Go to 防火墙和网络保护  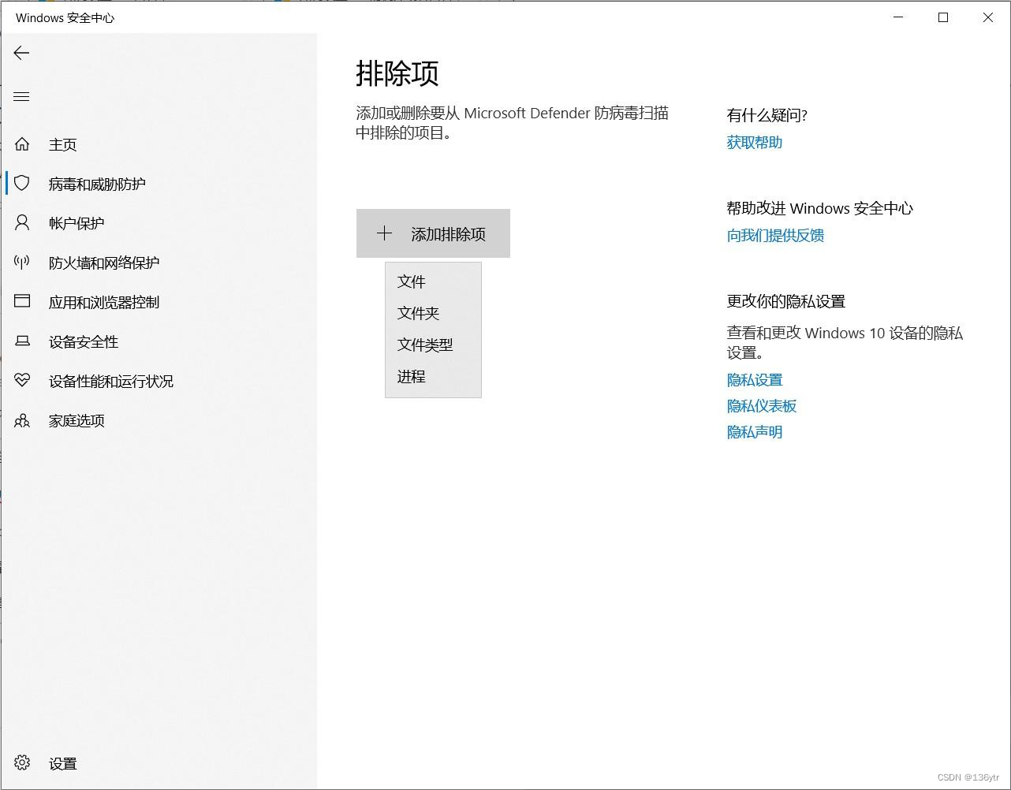coord(159,263)
